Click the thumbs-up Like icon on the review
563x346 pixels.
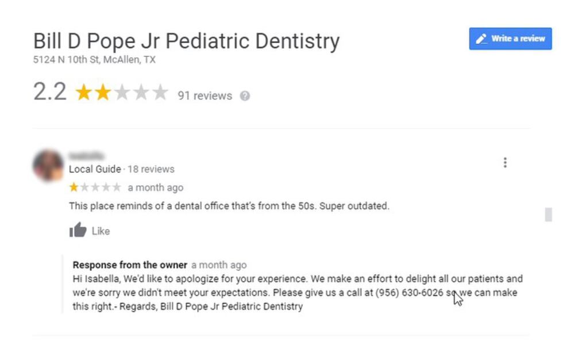coord(77,230)
